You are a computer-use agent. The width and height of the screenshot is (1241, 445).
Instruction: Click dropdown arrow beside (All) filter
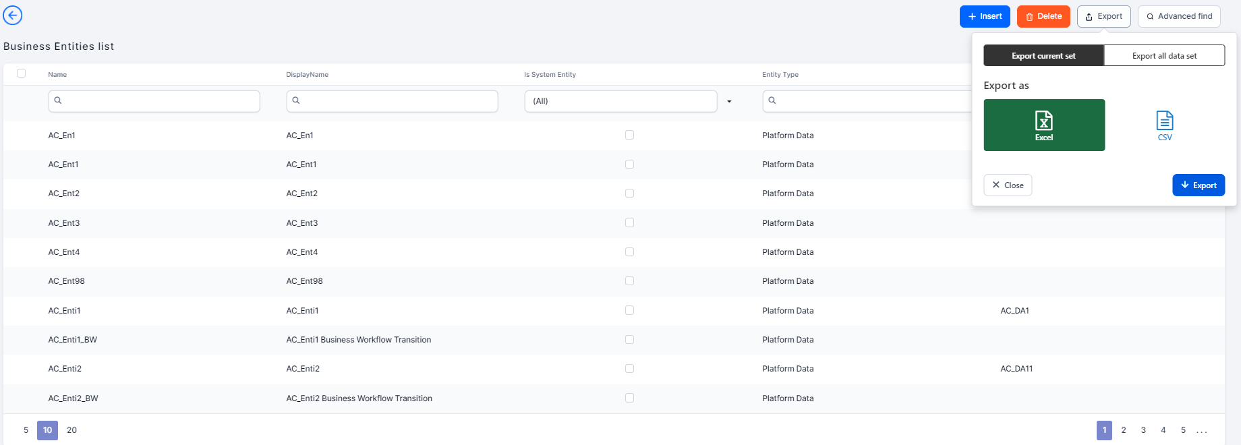(729, 101)
